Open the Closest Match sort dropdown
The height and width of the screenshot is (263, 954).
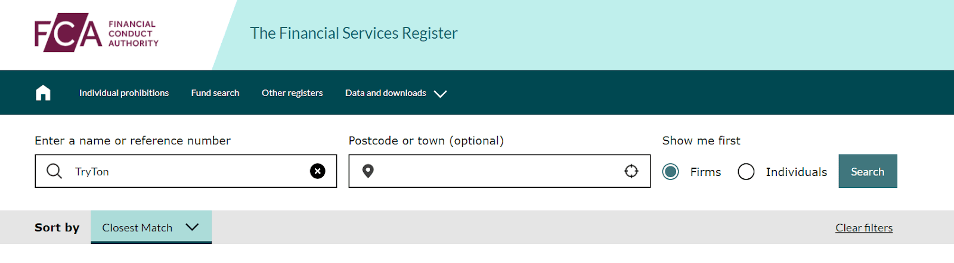[x=151, y=227]
